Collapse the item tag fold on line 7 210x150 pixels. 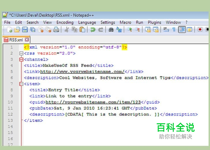click(x=21, y=84)
